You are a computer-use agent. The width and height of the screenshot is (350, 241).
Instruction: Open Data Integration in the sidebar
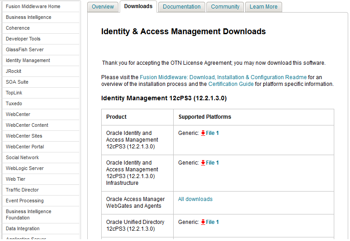pyautogui.click(x=22, y=228)
